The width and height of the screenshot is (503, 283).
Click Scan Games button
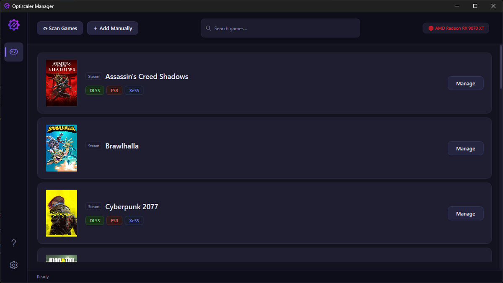[x=60, y=28]
